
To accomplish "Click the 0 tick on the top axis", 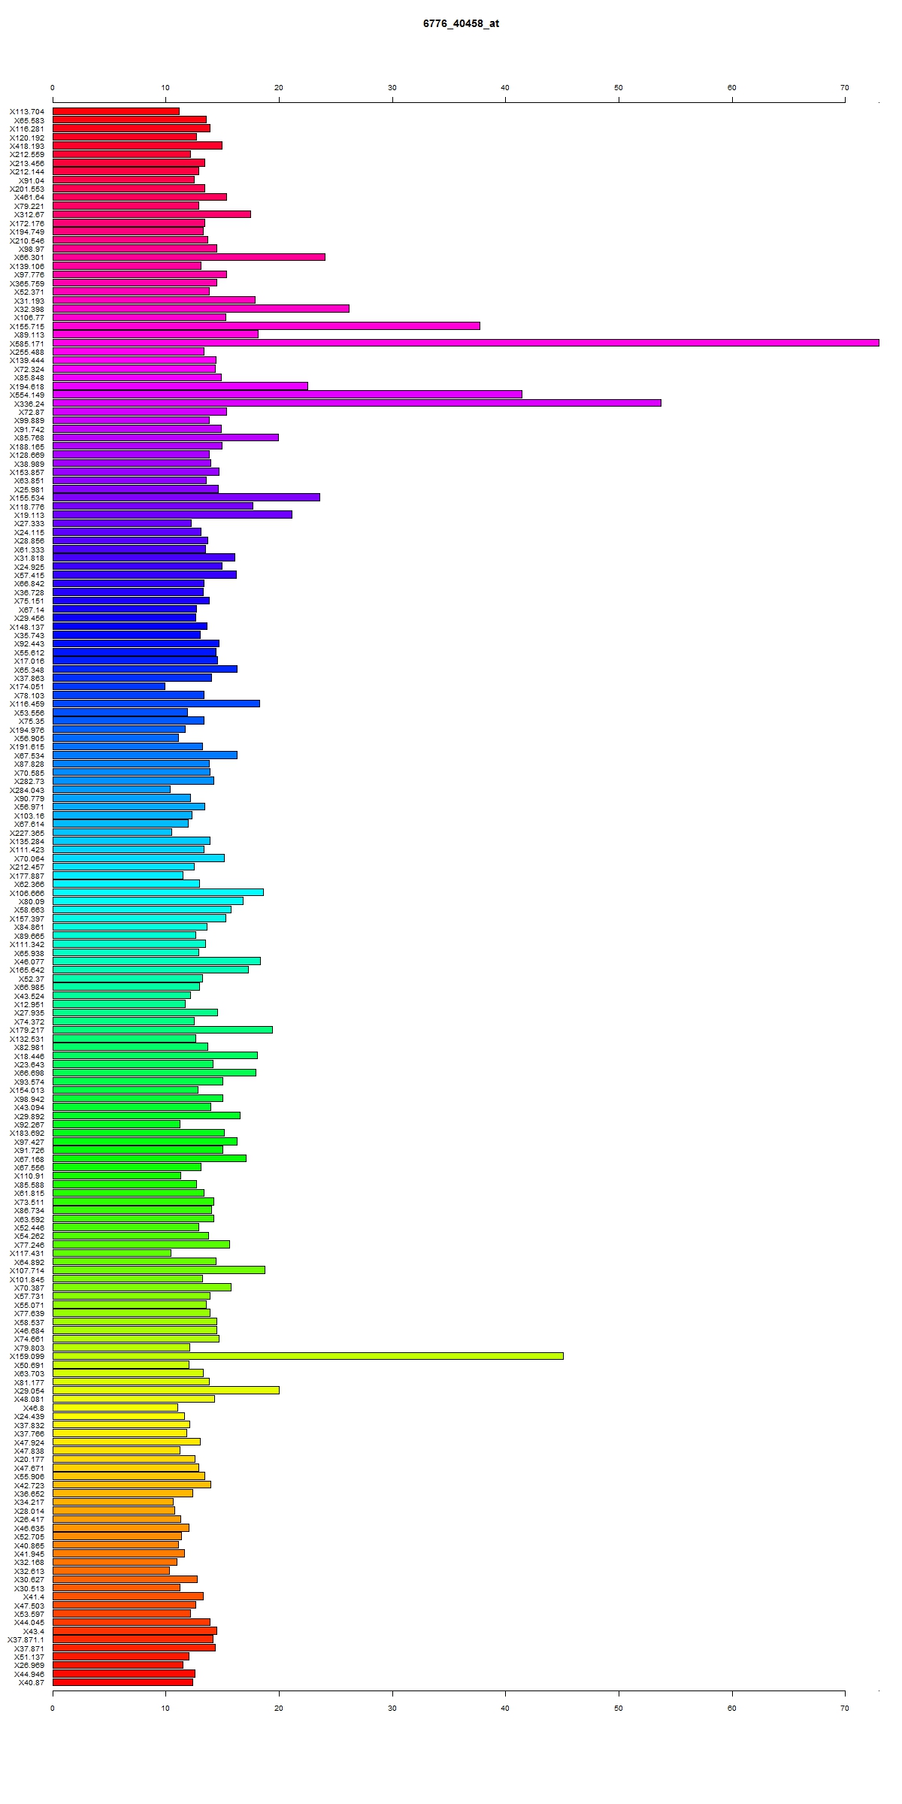I will pyautogui.click(x=53, y=88).
